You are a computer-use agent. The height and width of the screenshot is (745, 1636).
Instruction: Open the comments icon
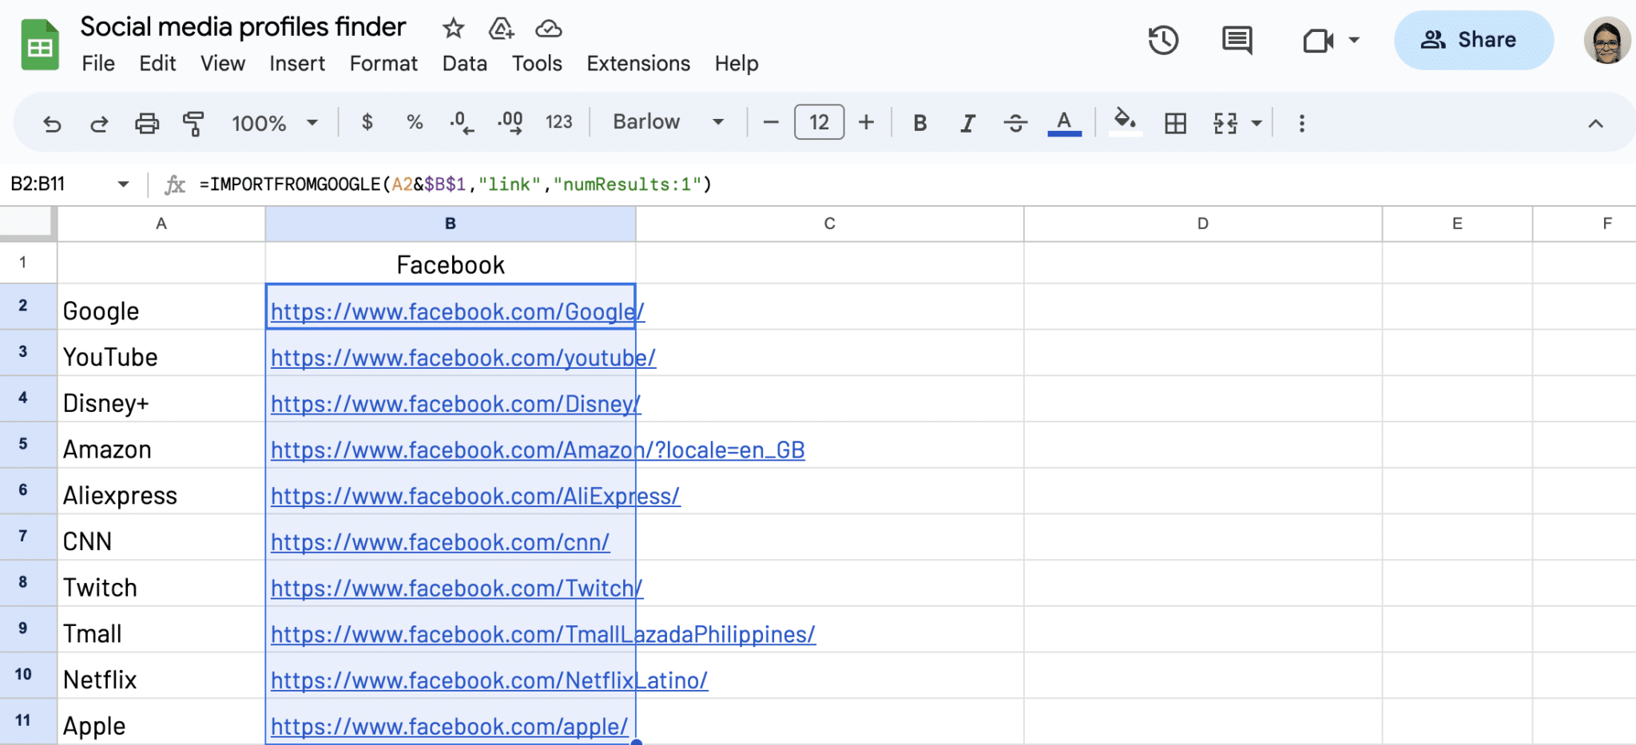[1237, 40]
